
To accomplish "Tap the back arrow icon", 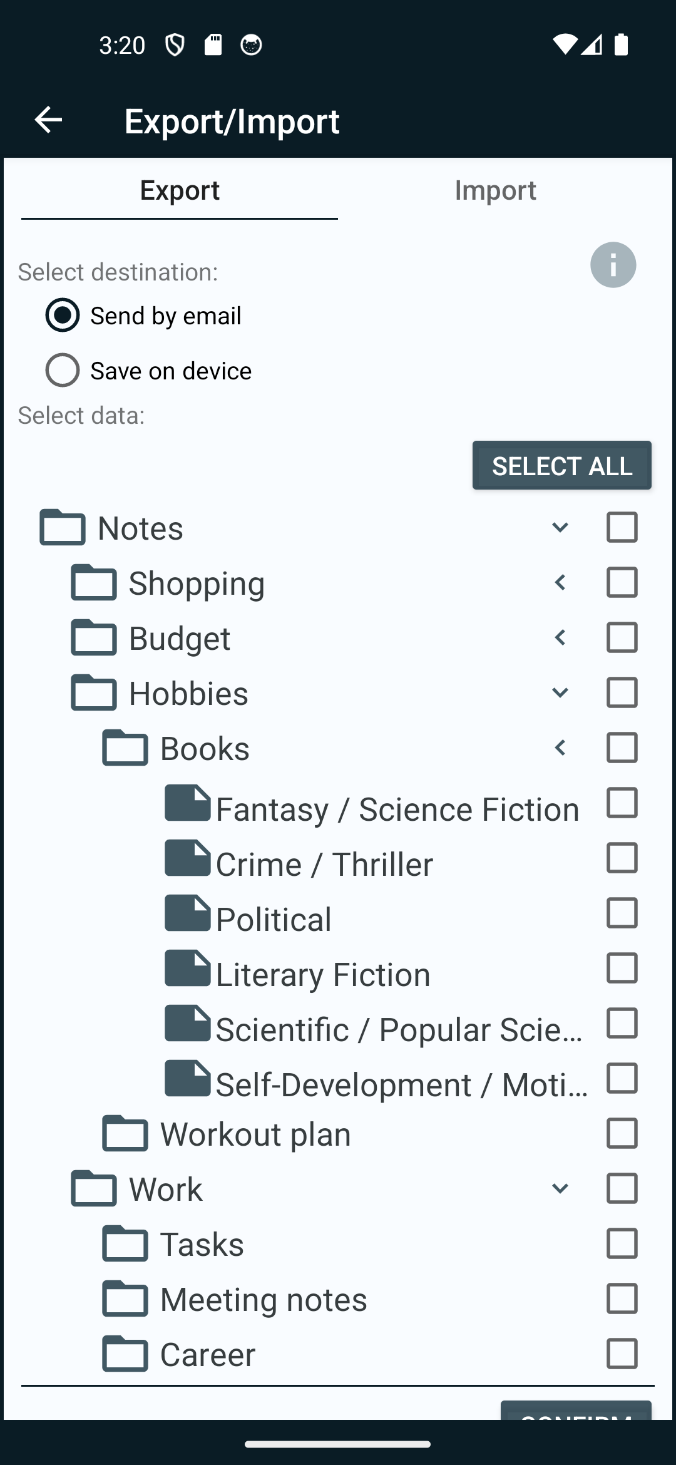I will pos(48,120).
